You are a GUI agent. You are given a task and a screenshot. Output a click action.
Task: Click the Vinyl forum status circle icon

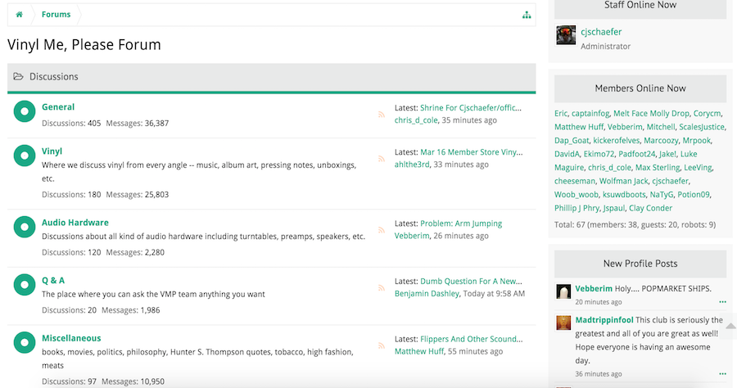click(x=25, y=156)
